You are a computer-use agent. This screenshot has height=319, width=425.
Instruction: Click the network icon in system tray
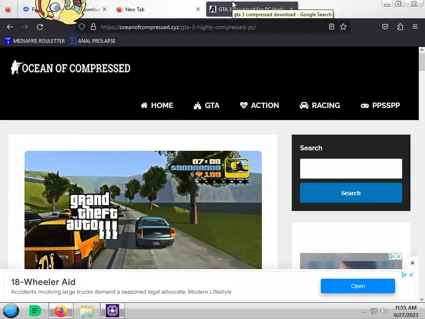pyautogui.click(x=374, y=311)
